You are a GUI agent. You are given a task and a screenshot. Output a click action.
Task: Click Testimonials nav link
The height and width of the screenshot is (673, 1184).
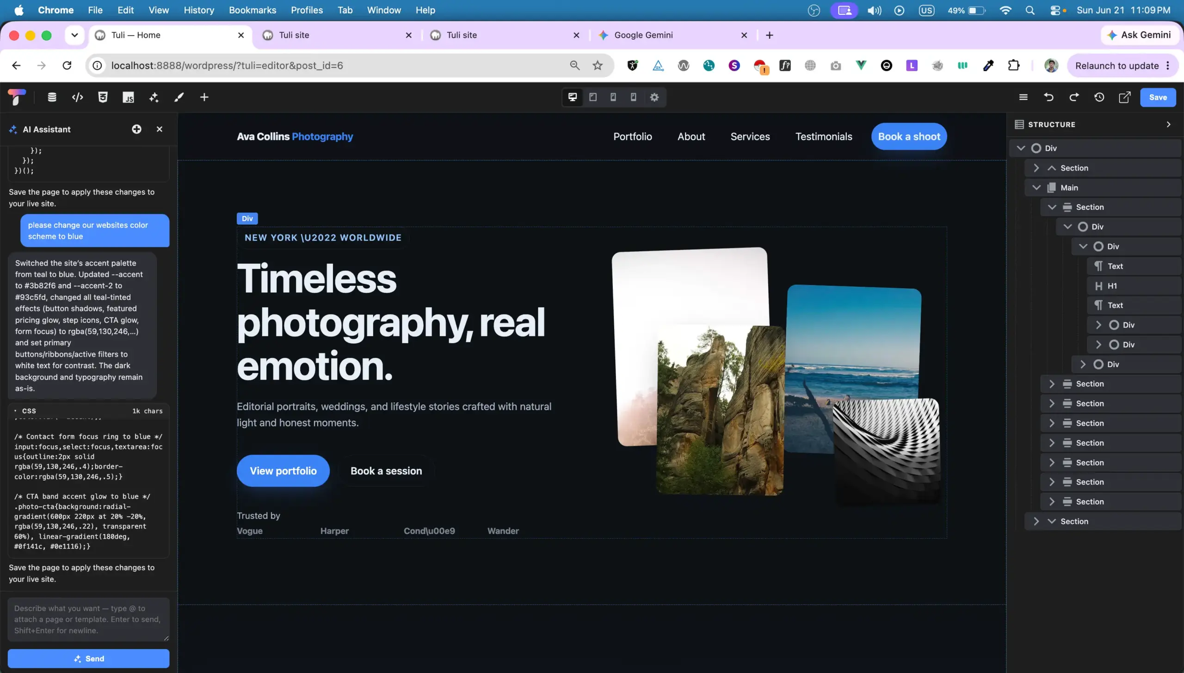click(824, 136)
